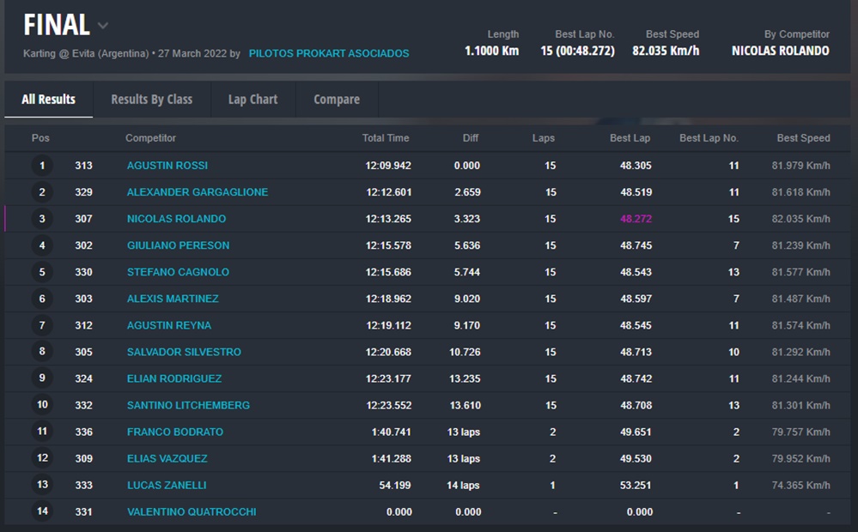Click the purple fastest lap time 48.272
This screenshot has height=532, width=858.
[636, 219]
